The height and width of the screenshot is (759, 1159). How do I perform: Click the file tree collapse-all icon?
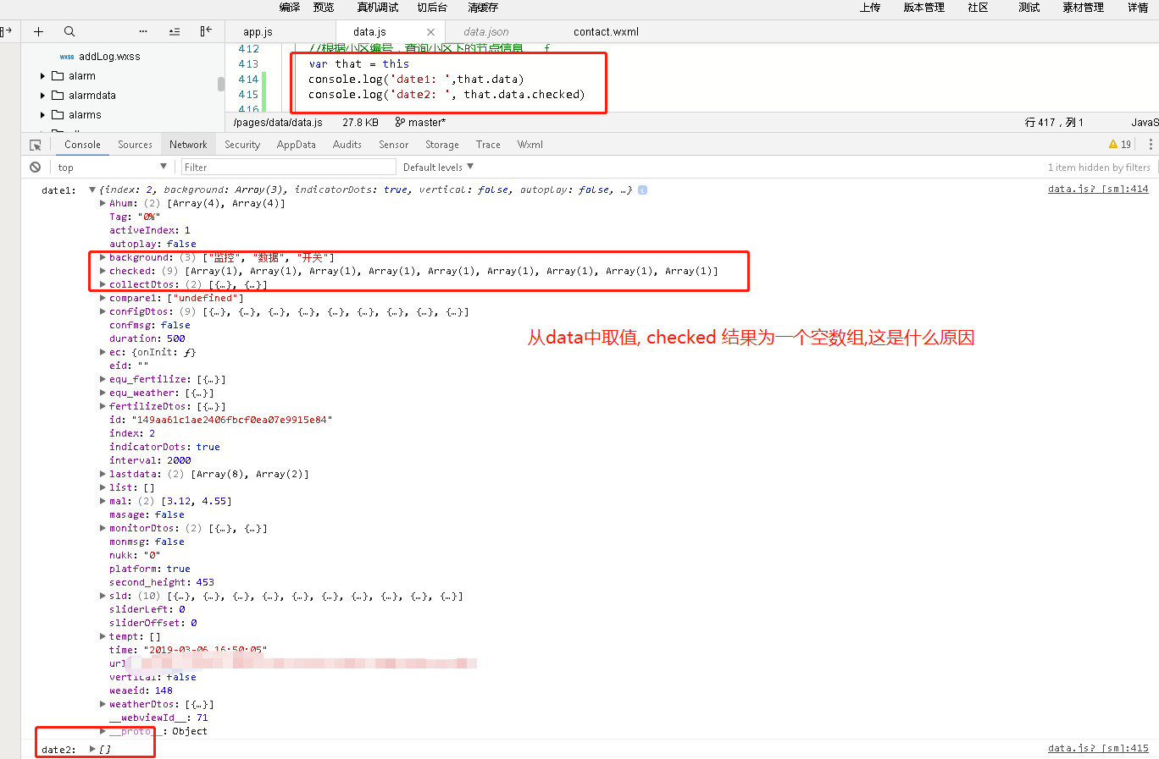175,31
